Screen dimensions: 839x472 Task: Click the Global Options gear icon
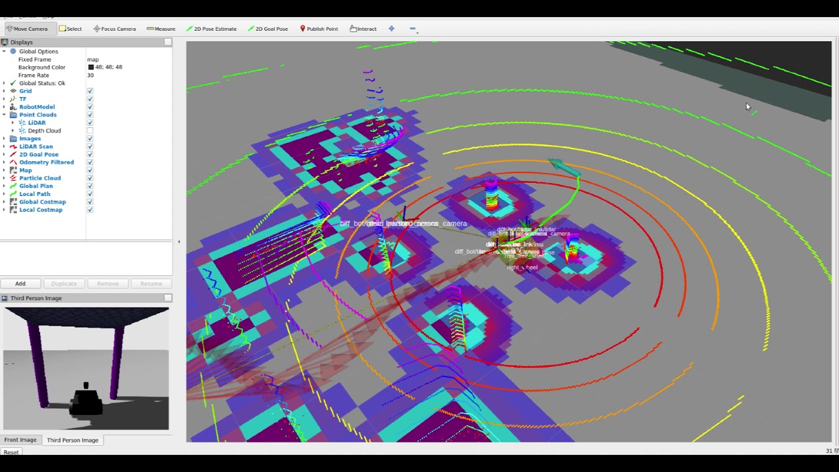point(13,51)
